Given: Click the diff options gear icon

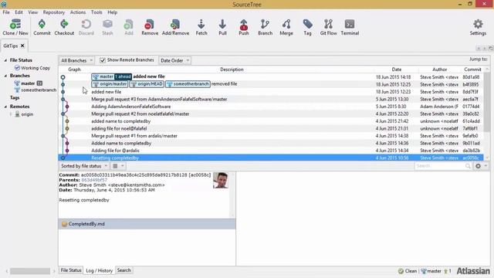Looking at the screenshot, I should 478,166.
